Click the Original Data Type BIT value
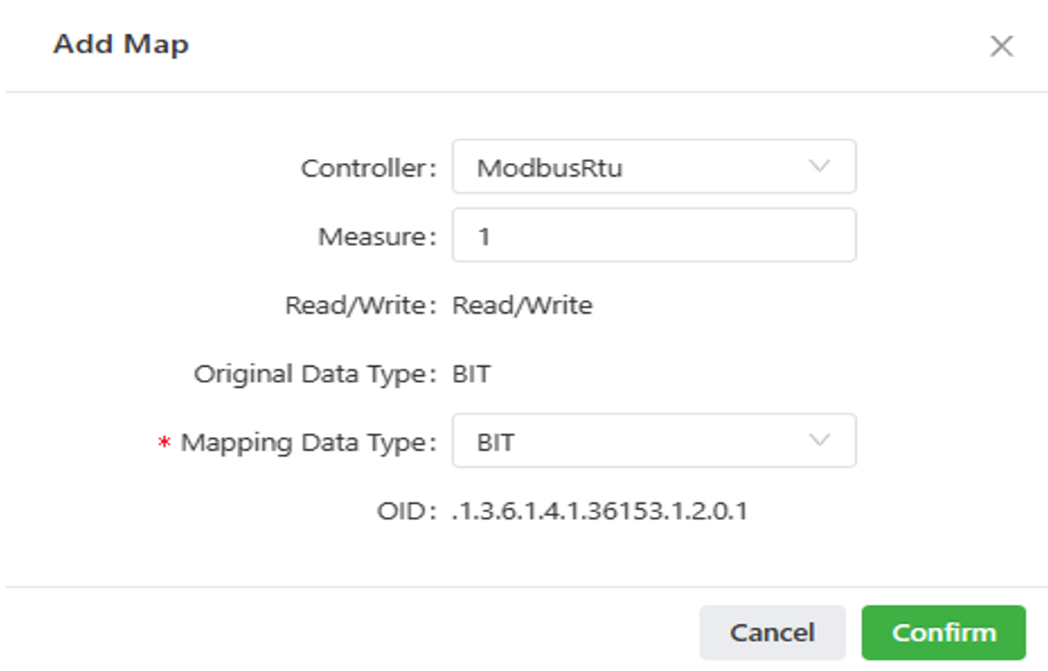The image size is (1048, 671). pyautogui.click(x=472, y=374)
